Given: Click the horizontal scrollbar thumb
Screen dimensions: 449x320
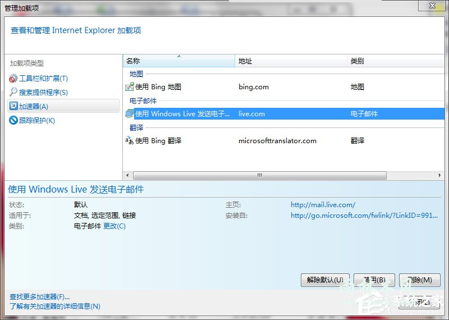Looking at the screenshot, I should pyautogui.click(x=260, y=175).
